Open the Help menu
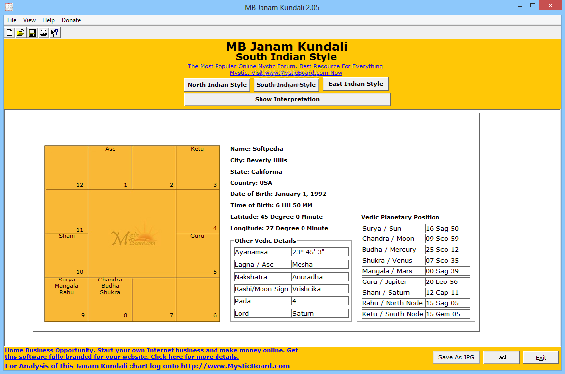 pos(48,20)
